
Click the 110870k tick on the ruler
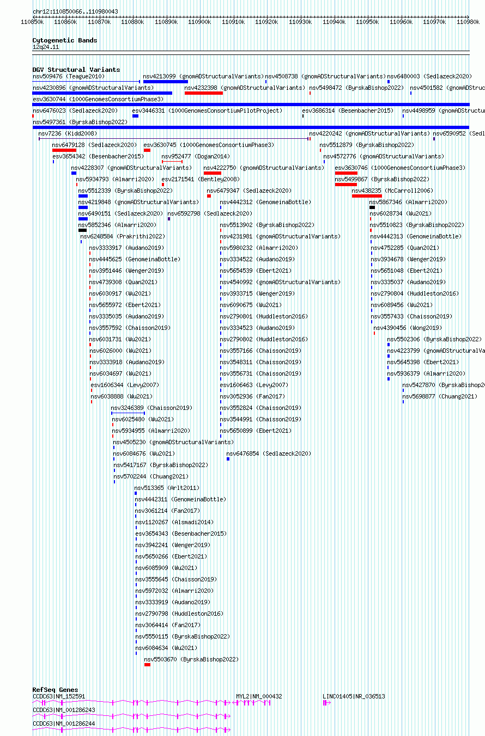pos(100,22)
